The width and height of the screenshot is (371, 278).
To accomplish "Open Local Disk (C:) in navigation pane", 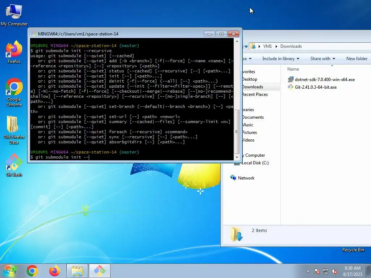I will coord(255,163).
